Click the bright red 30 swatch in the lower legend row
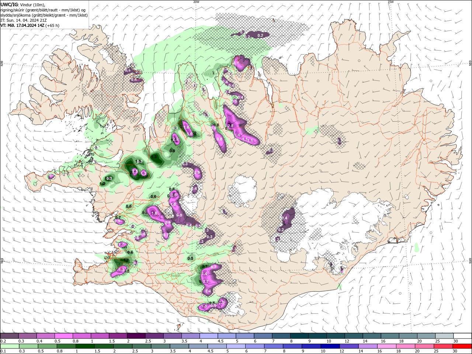The width and height of the screenshot is (472, 354). (462, 346)
